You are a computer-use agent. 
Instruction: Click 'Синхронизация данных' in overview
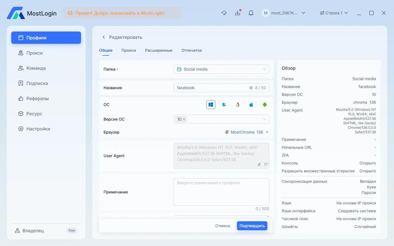[305, 181]
